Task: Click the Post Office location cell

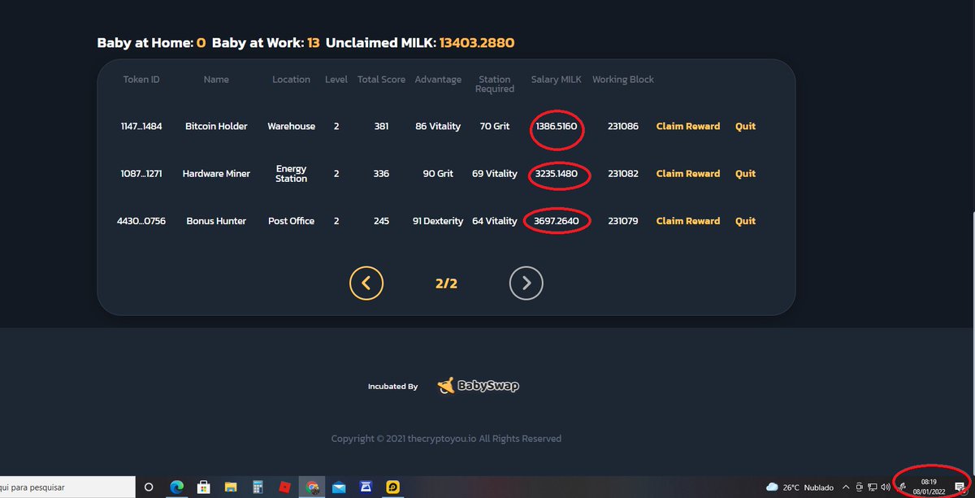Action: (291, 220)
